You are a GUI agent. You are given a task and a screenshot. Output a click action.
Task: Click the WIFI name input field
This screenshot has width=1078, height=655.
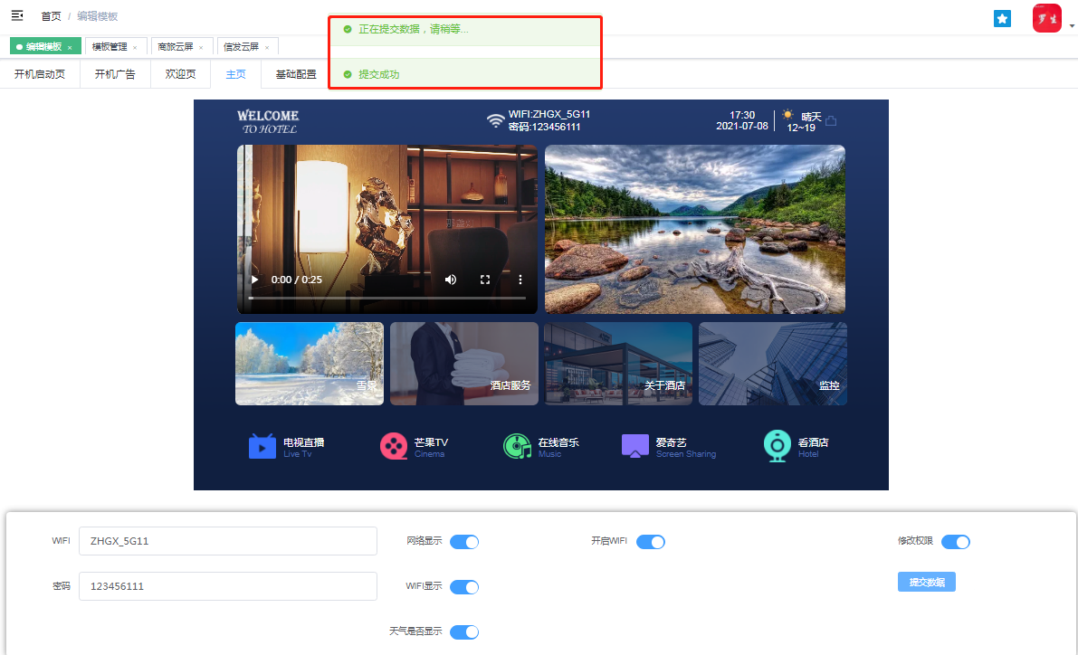point(227,541)
